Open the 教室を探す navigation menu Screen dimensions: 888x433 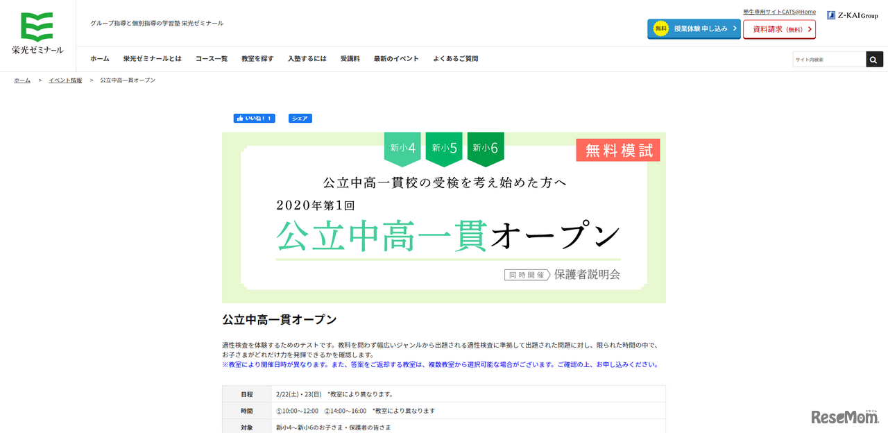pos(257,58)
